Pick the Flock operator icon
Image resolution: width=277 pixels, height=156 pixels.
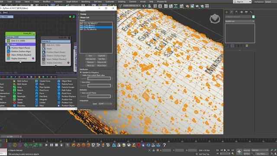pos(36,84)
